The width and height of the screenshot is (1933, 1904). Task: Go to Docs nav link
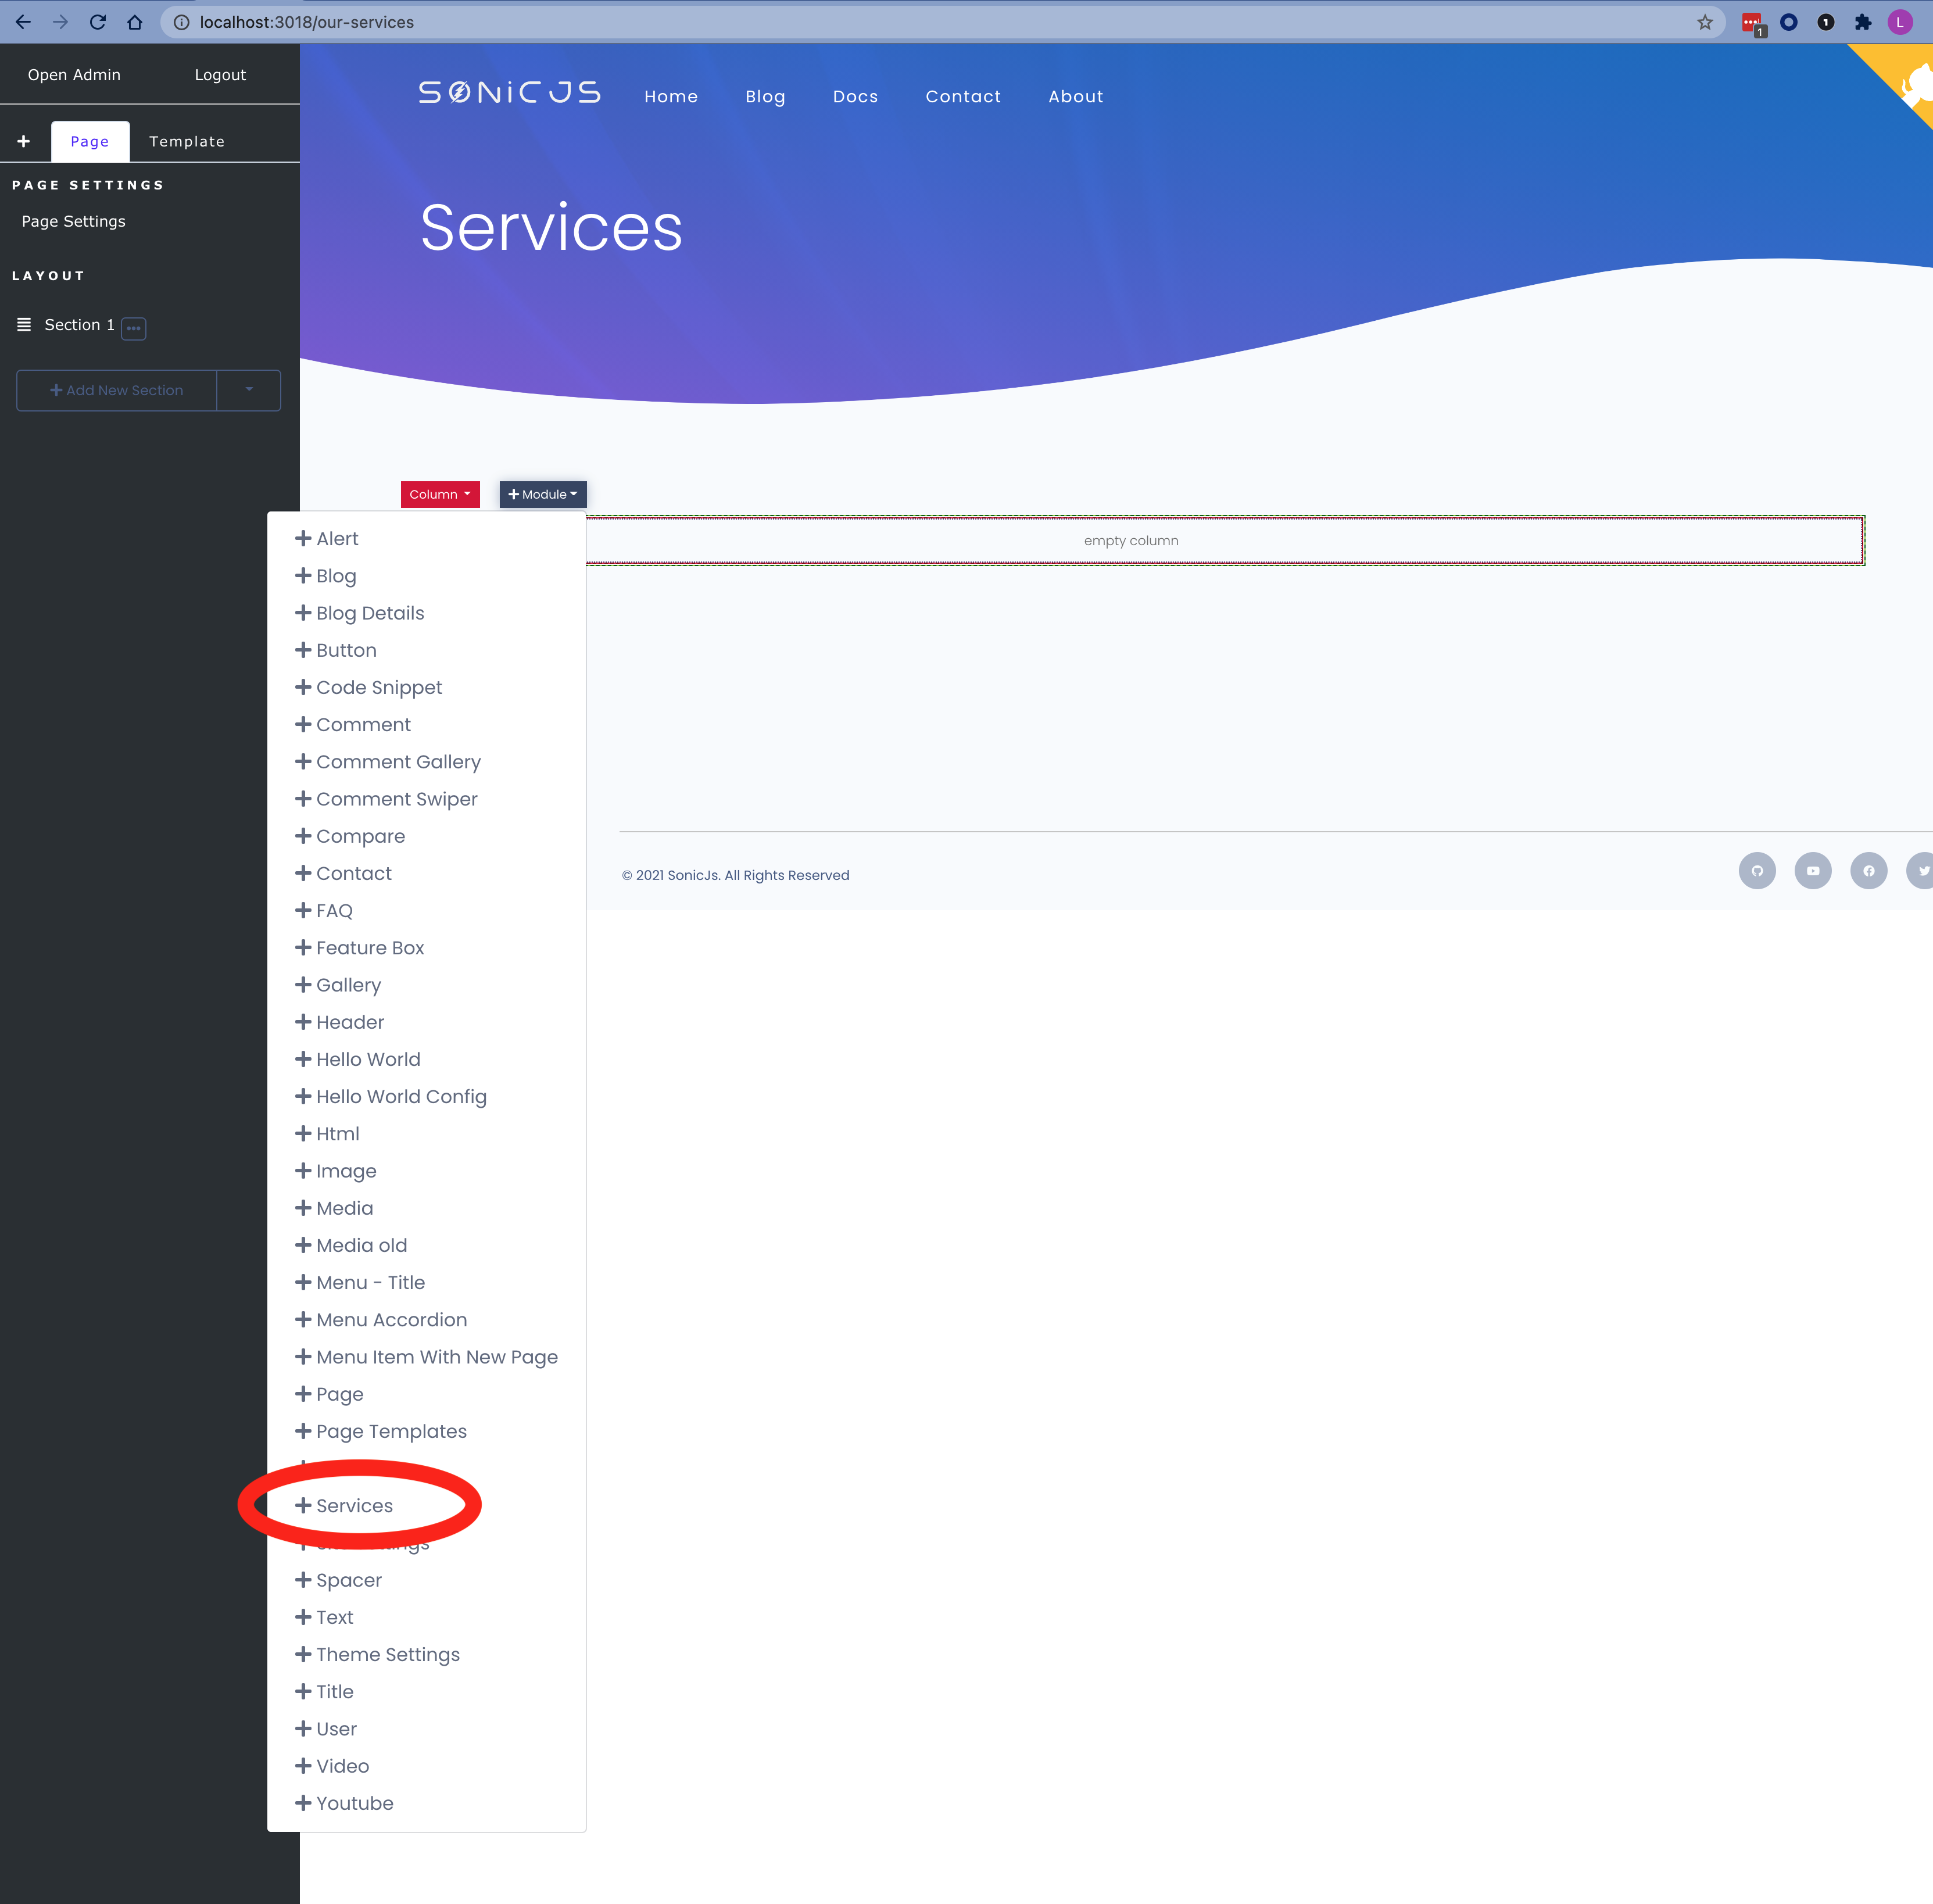click(x=855, y=96)
